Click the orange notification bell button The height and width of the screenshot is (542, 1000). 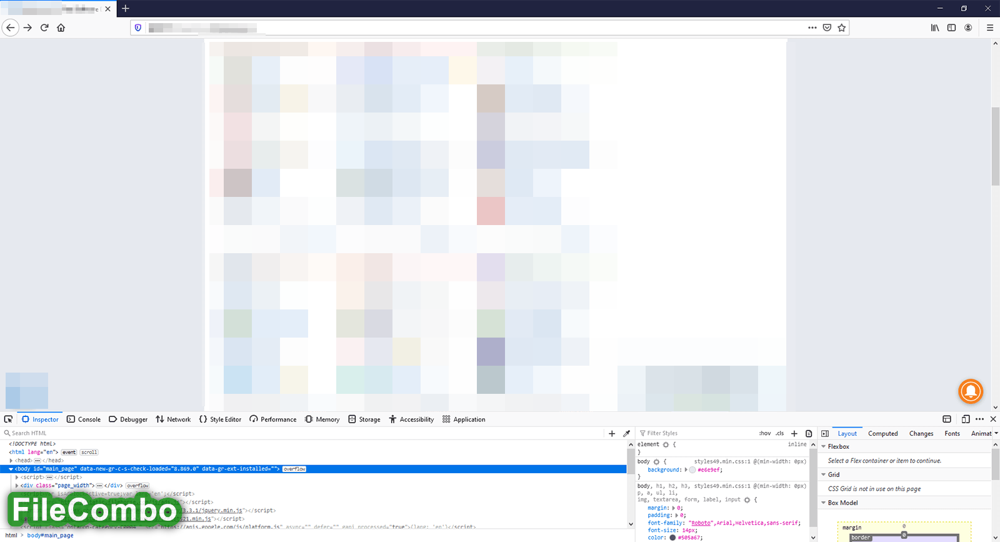tap(971, 391)
